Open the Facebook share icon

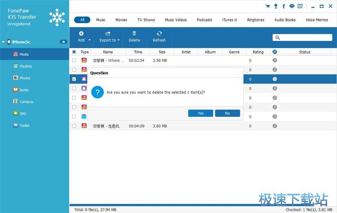(x=284, y=6)
